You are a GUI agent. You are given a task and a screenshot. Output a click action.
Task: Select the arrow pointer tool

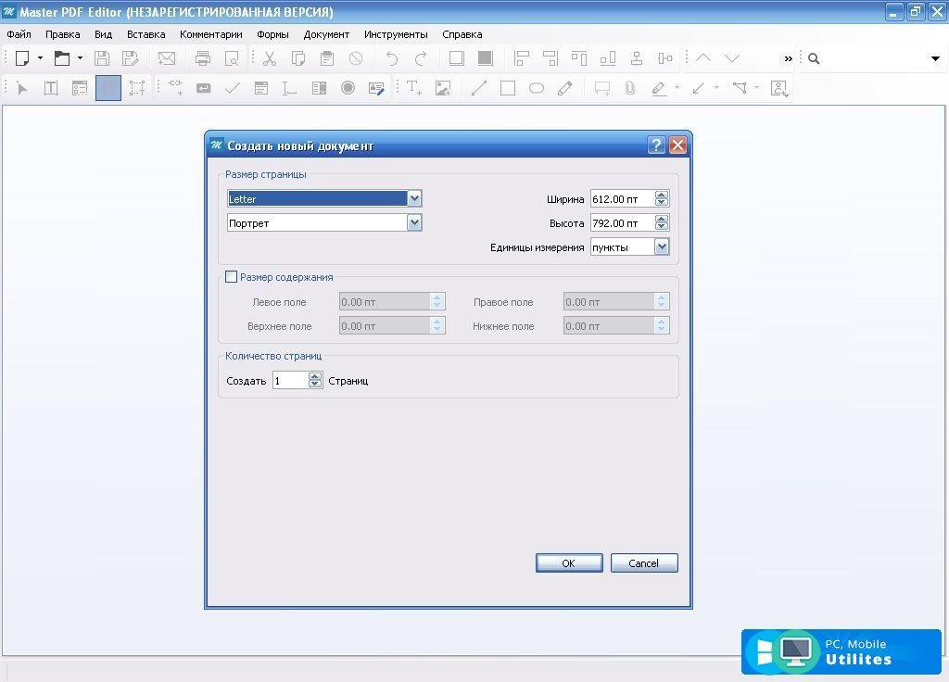(22, 88)
